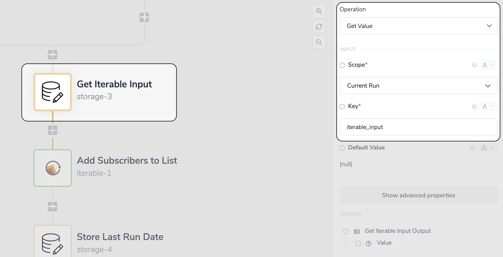This screenshot has width=503, height=257.
Task: Select the storage icon on Get Iterable Input
Action: [x=52, y=92]
